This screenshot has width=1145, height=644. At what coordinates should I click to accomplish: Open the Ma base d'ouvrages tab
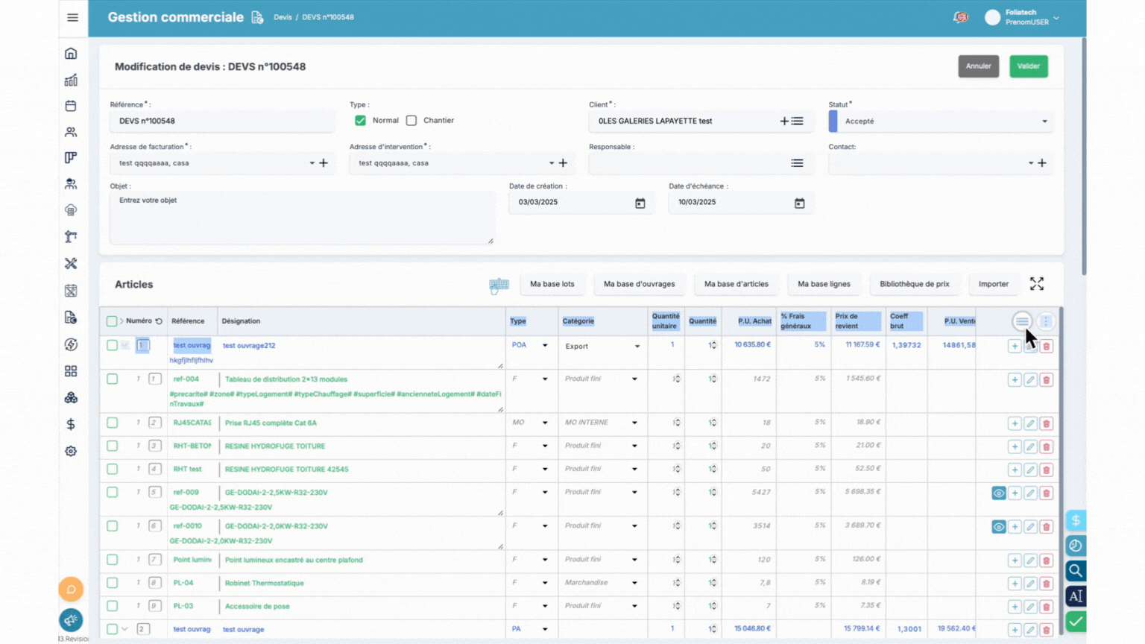pyautogui.click(x=639, y=284)
